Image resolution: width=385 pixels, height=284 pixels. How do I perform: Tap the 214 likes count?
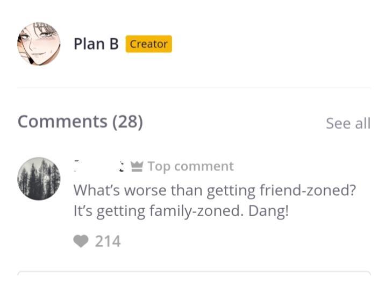click(x=108, y=242)
